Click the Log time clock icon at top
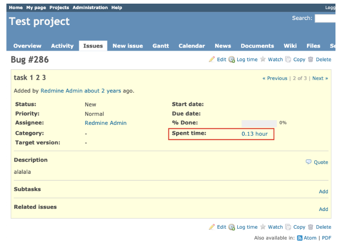This screenshot has width=340, height=250. (232, 59)
